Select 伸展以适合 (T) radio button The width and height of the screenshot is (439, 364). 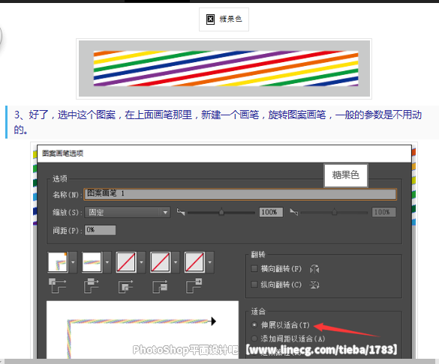(254, 325)
